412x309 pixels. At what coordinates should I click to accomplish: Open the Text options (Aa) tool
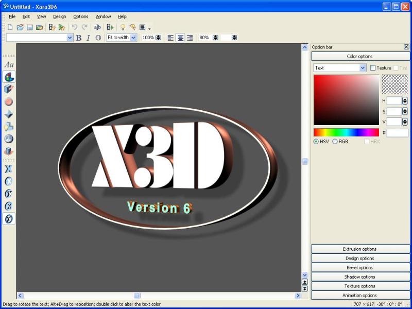9,64
